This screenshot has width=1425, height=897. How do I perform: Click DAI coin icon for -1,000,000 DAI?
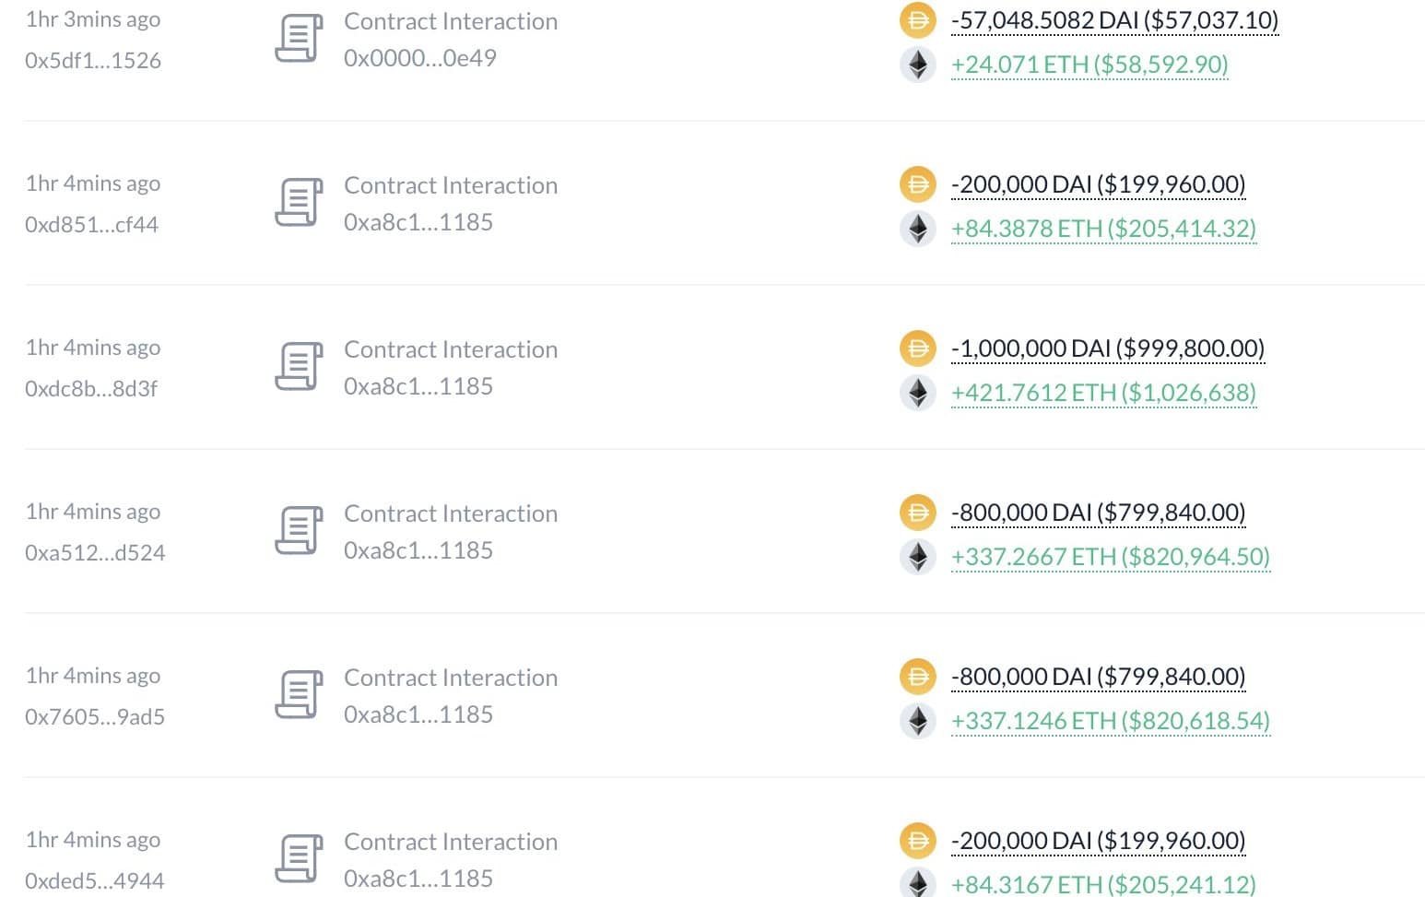(x=917, y=348)
